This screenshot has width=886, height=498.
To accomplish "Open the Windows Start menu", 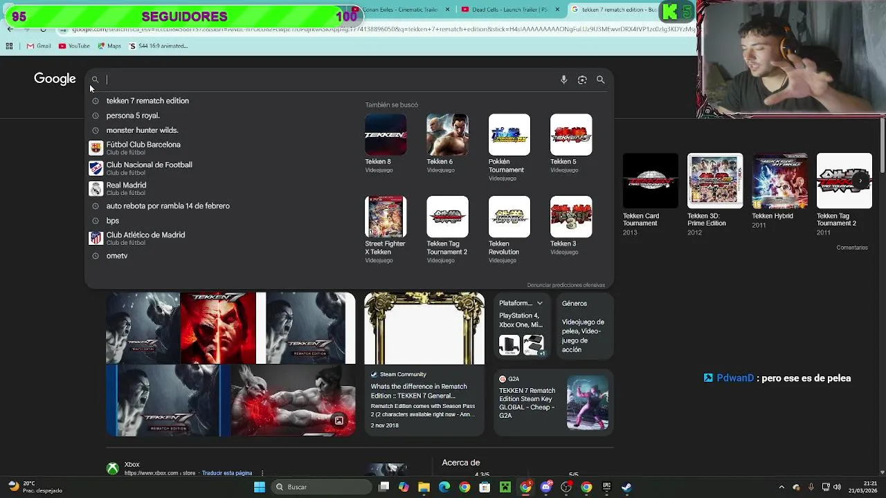I will 260,487.
